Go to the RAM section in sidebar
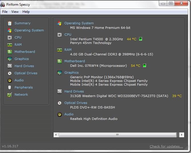 pyautogui.click(x=18, y=45)
